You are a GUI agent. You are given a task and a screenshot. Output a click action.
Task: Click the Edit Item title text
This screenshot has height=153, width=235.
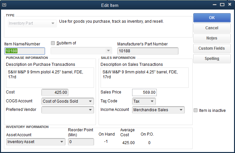(x=110, y=5)
